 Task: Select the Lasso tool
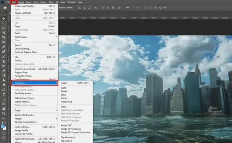click(x=4, y=28)
